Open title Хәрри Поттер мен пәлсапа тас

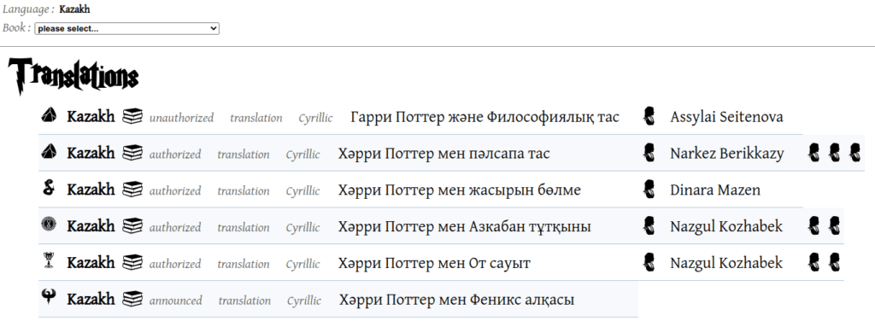click(443, 154)
